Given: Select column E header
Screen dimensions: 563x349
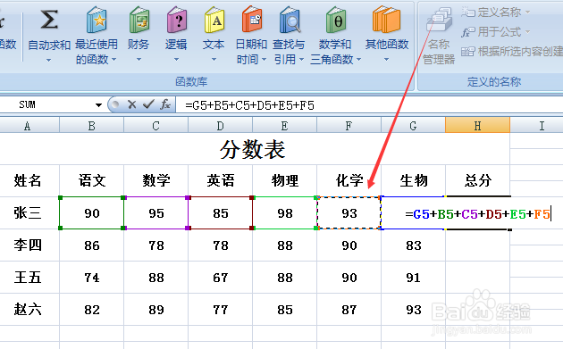Looking at the screenshot, I should pyautogui.click(x=284, y=126).
